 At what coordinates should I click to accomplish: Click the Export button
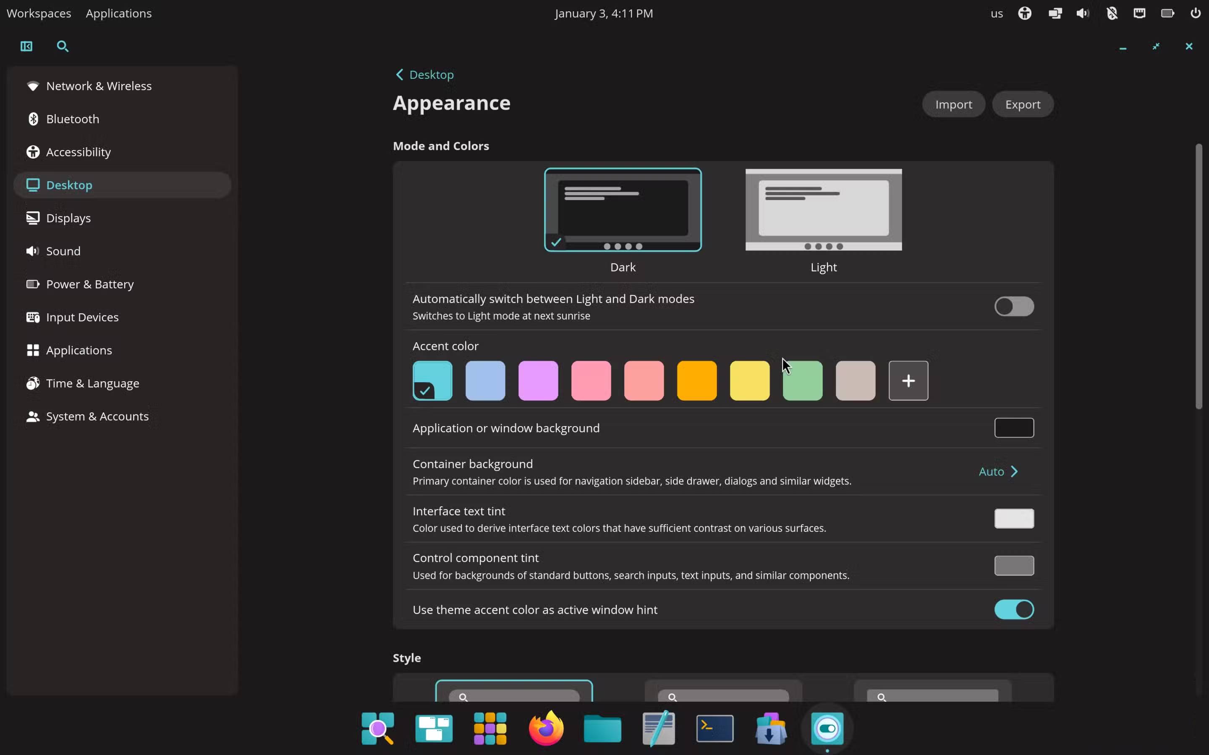[x=1022, y=104]
